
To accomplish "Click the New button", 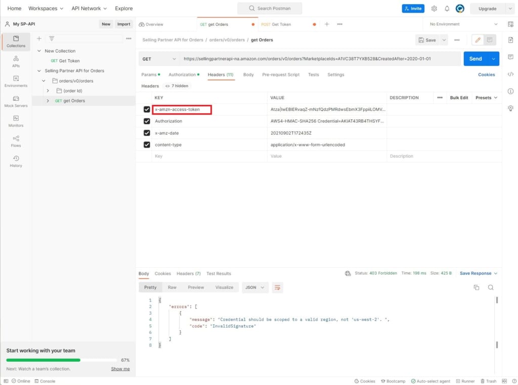I will tap(106, 24).
